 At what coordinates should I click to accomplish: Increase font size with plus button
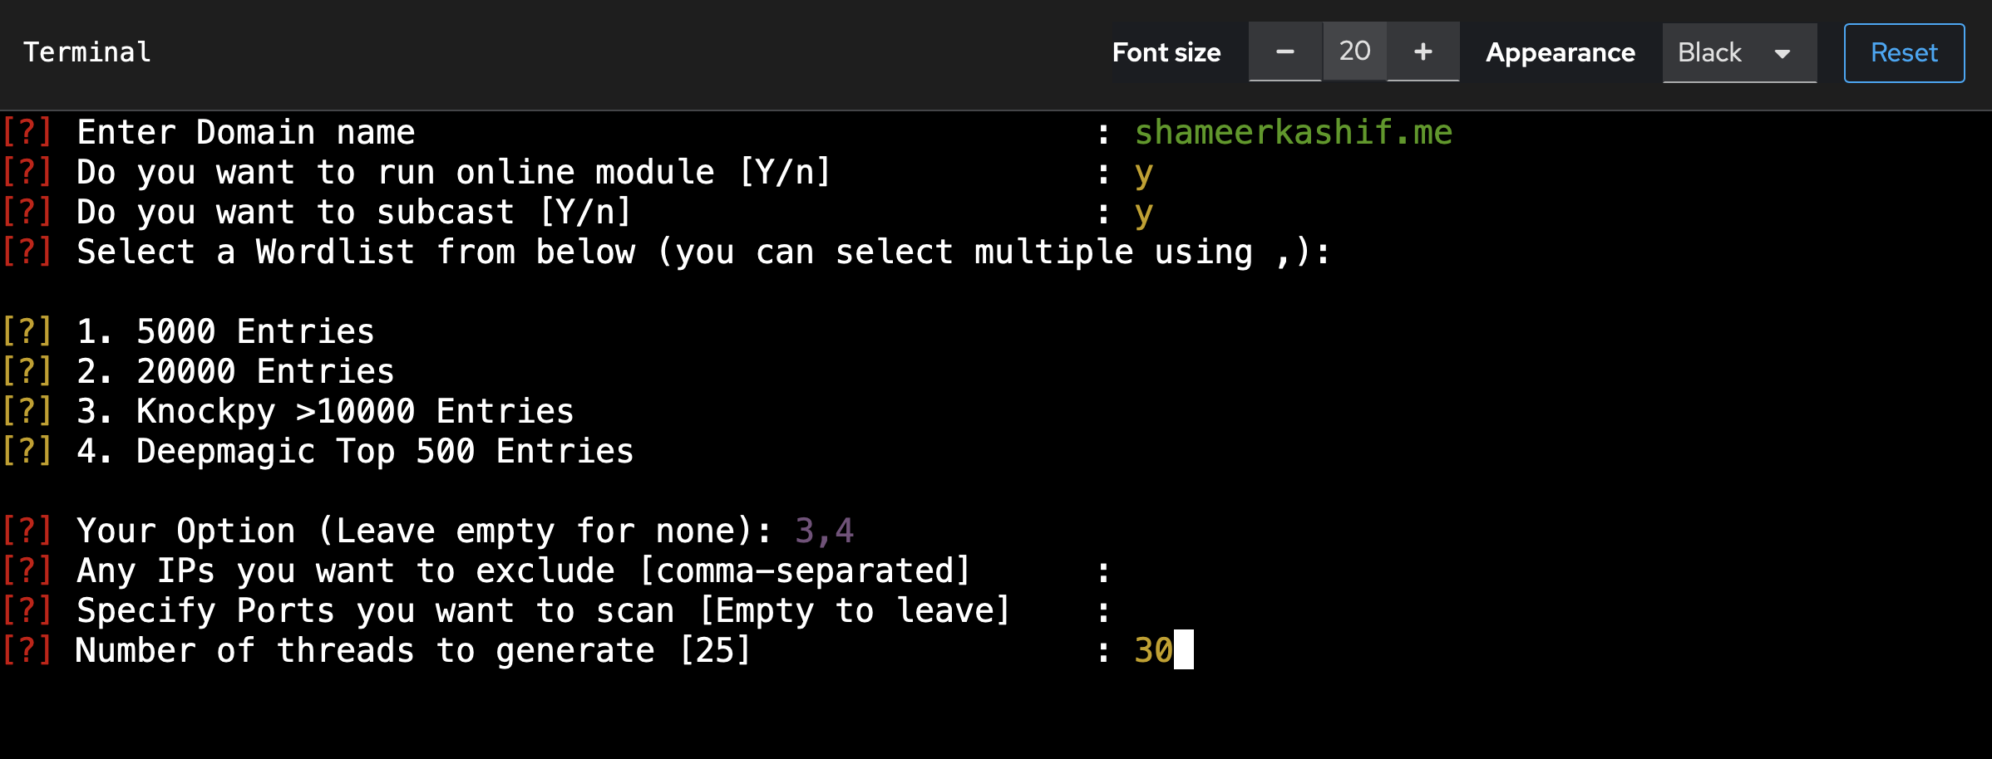1423,51
